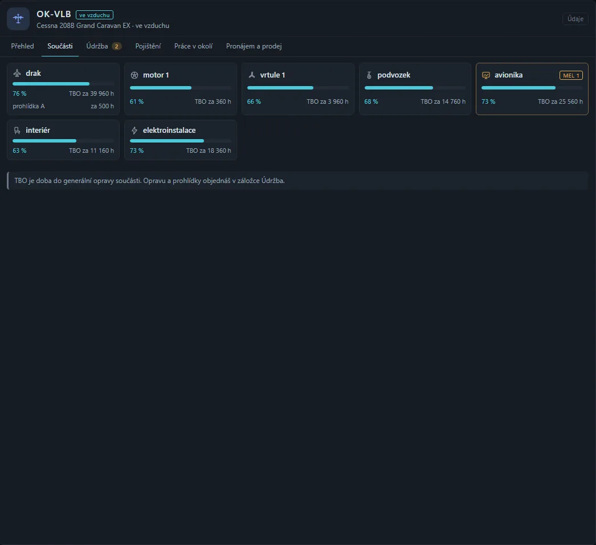This screenshot has width=596, height=545.
Task: Click the Údaje button
Action: (575, 19)
